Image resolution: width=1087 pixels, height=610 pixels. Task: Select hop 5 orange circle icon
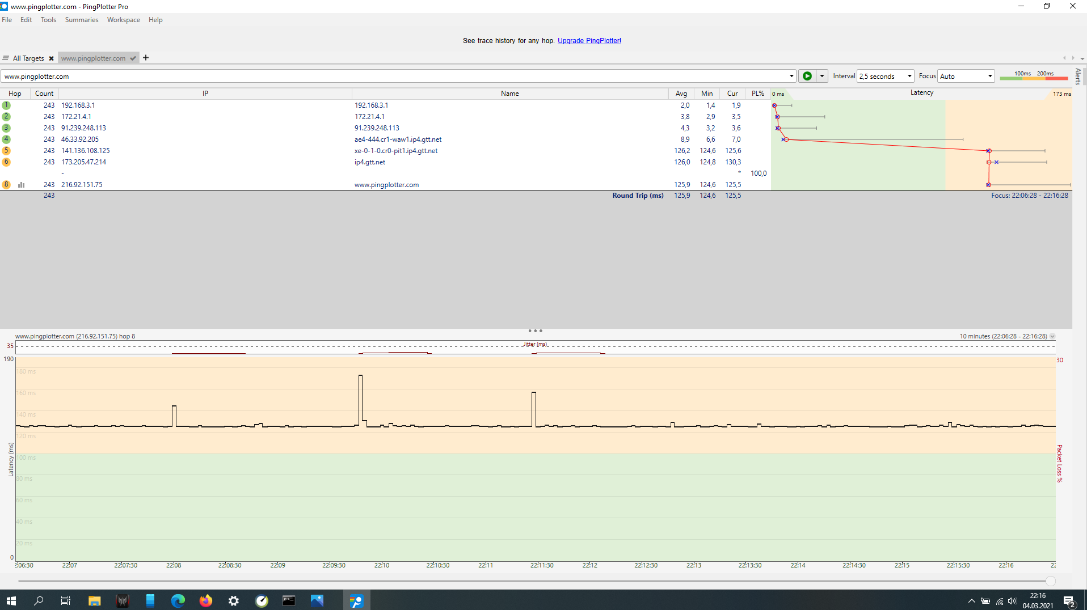click(x=6, y=151)
